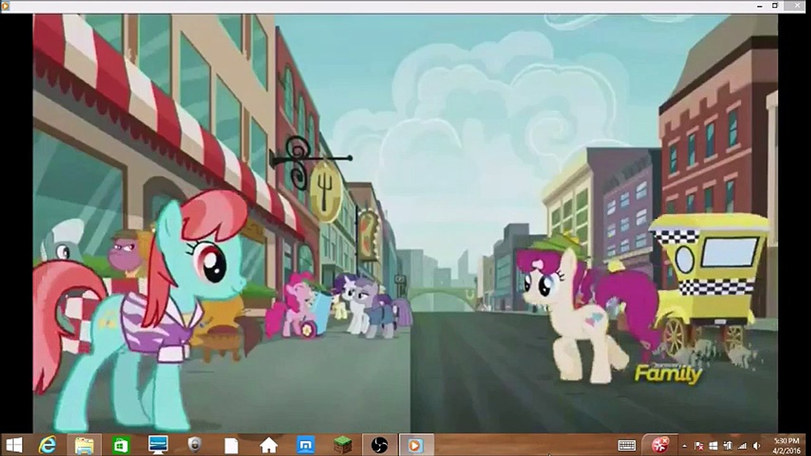Open the touch keyboard icon
The image size is (811, 456).
627,445
